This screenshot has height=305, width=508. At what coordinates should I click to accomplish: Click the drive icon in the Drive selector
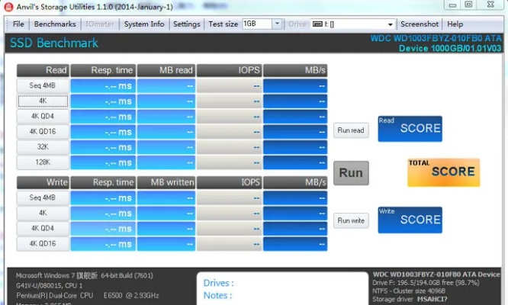pos(317,24)
